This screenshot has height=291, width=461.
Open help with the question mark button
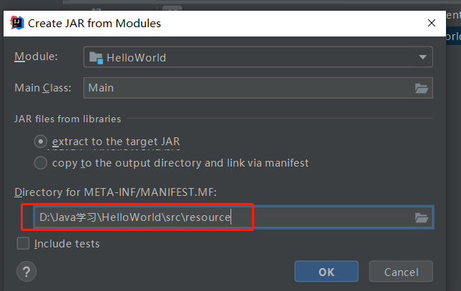click(26, 272)
